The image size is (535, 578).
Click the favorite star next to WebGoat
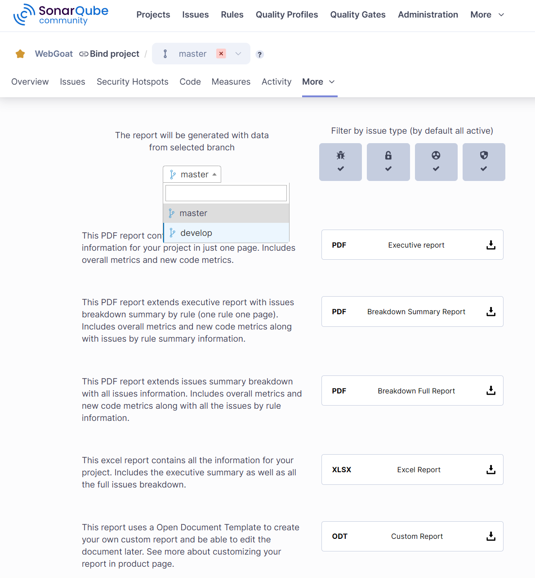point(20,54)
